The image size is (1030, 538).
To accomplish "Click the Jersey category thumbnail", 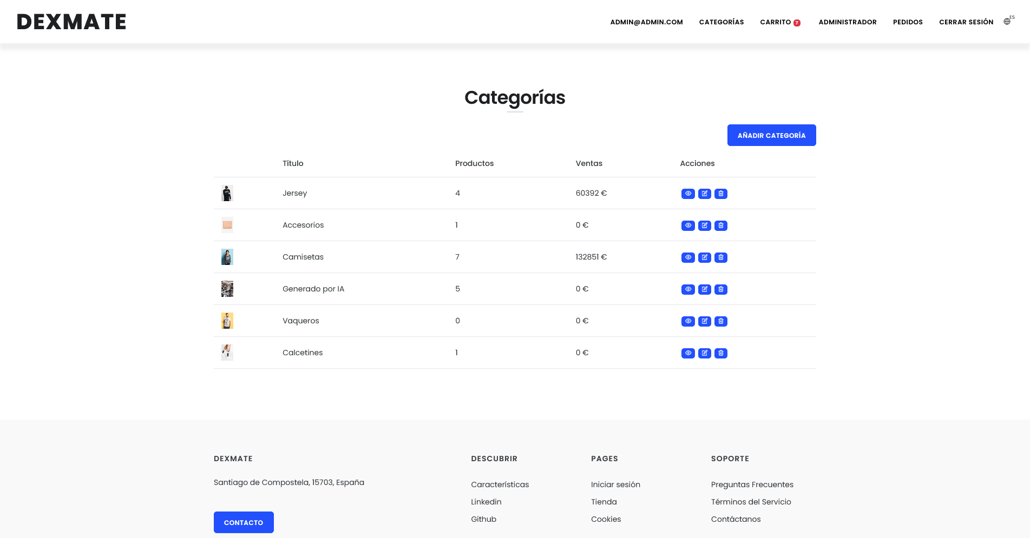I will [227, 193].
